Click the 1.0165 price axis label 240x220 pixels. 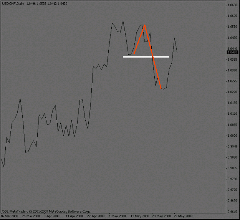point(232,103)
